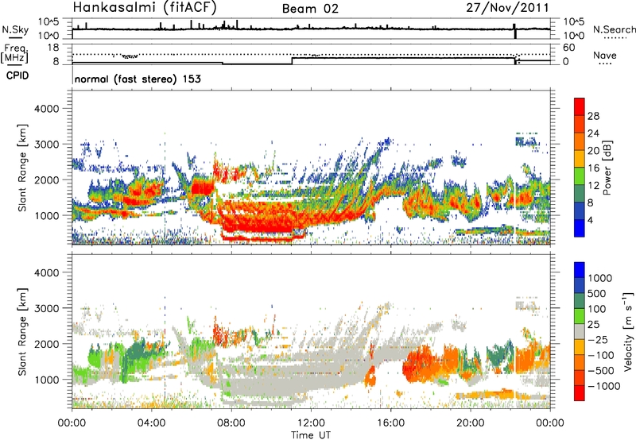Click the 'Freq. [MHz]' axis label
The height and width of the screenshot is (440, 636).
tap(15, 54)
